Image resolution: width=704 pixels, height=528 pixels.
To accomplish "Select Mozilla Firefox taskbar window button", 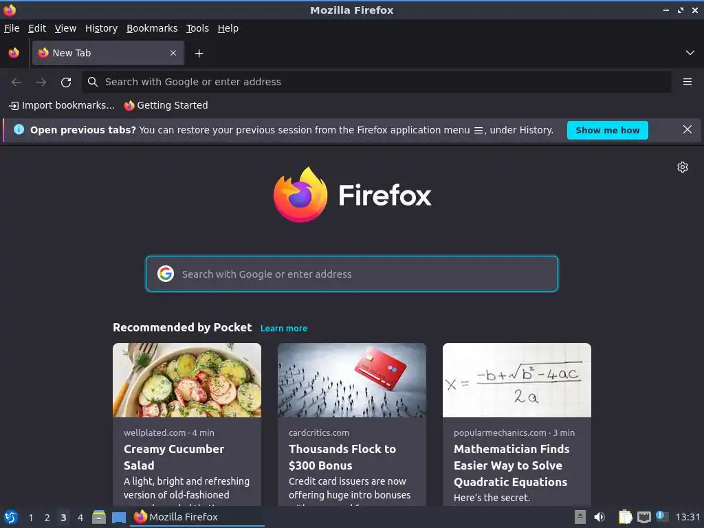I will (x=197, y=517).
